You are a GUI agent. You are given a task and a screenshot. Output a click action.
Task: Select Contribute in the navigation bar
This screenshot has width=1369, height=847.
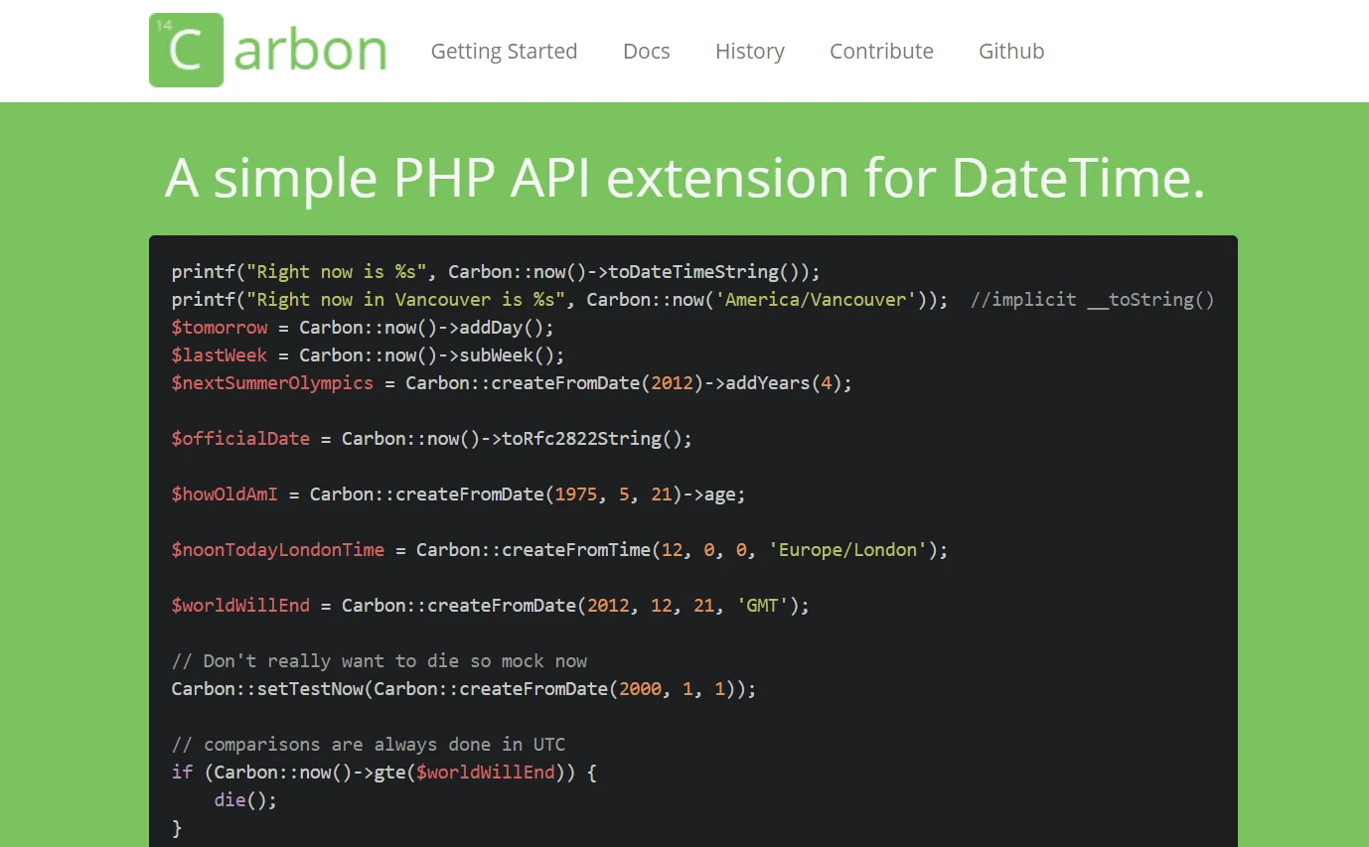tap(881, 52)
